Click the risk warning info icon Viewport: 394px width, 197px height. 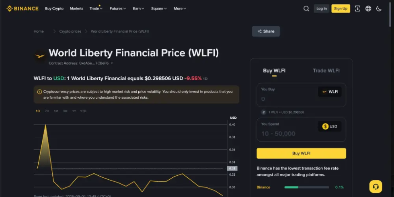(x=39, y=91)
